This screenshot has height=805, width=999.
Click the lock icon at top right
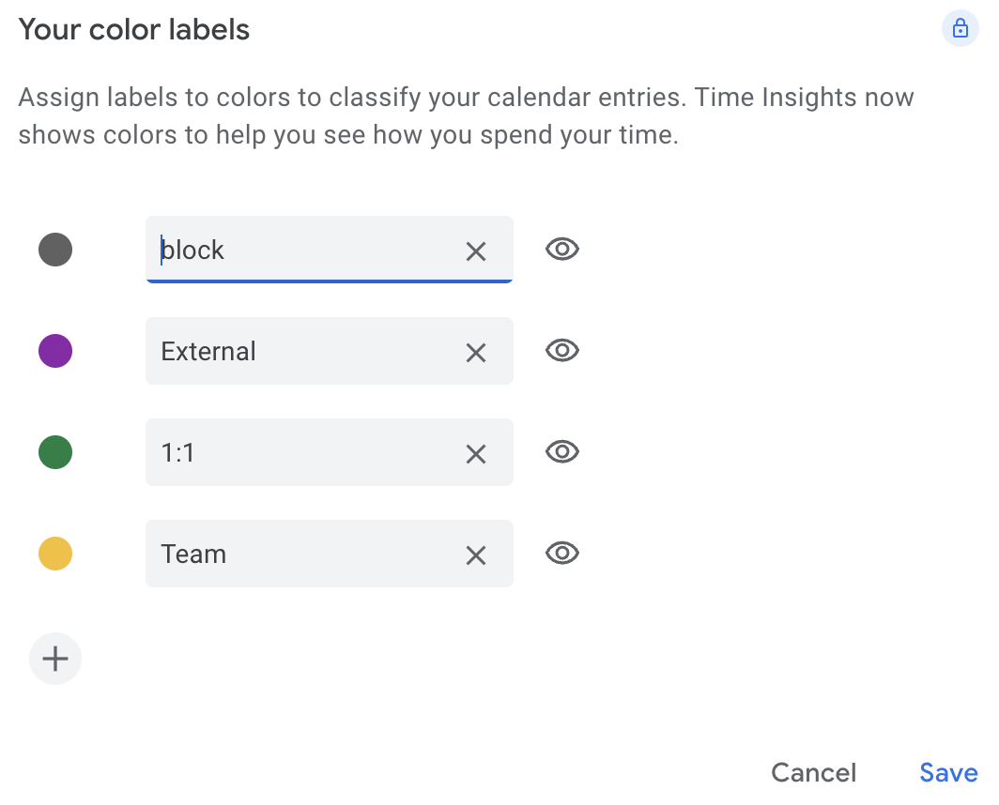(x=960, y=29)
